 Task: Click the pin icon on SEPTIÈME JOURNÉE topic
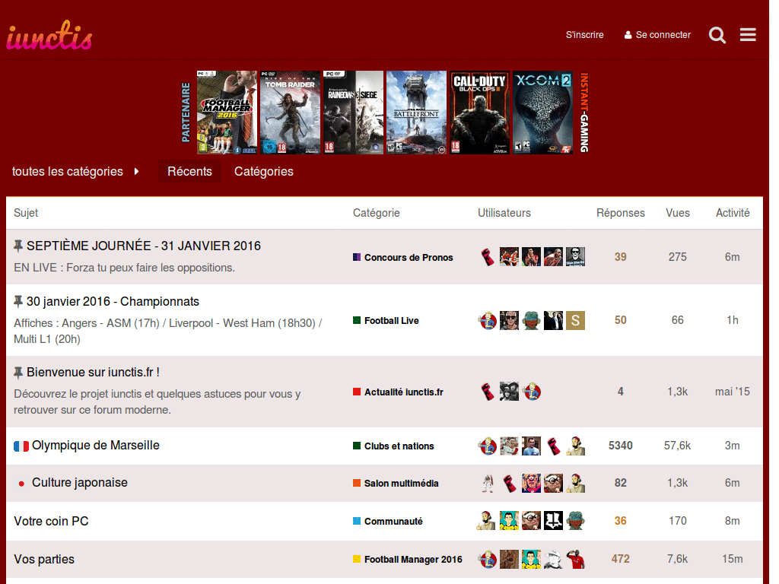pos(18,246)
